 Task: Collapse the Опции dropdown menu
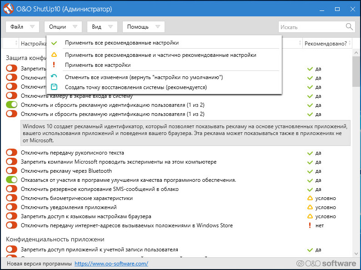[x=63, y=27]
